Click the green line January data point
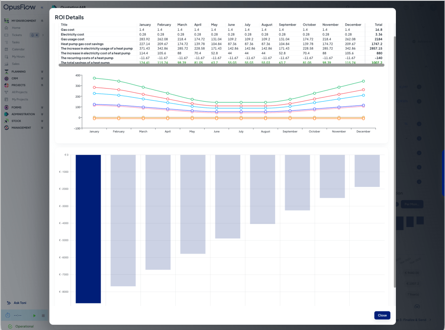Viewport: 445px width, 330px height. 94,78
